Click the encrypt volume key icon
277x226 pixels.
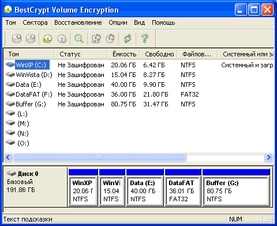(x=47, y=39)
